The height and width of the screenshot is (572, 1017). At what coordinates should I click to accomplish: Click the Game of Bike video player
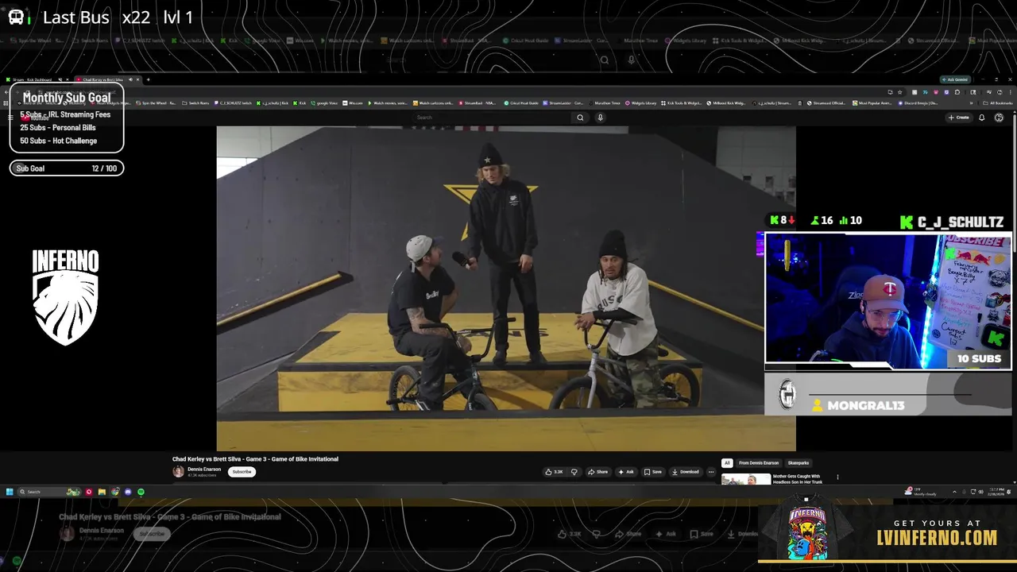pyautogui.click(x=506, y=288)
